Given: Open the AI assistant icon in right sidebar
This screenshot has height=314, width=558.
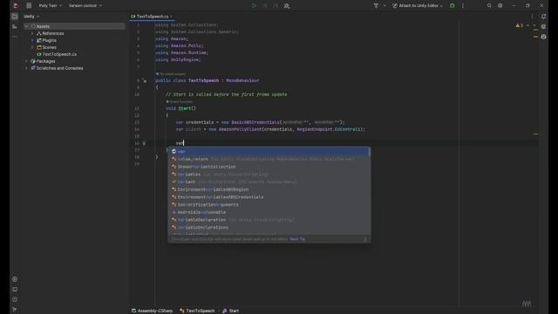Looking at the screenshot, I should 543,37.
